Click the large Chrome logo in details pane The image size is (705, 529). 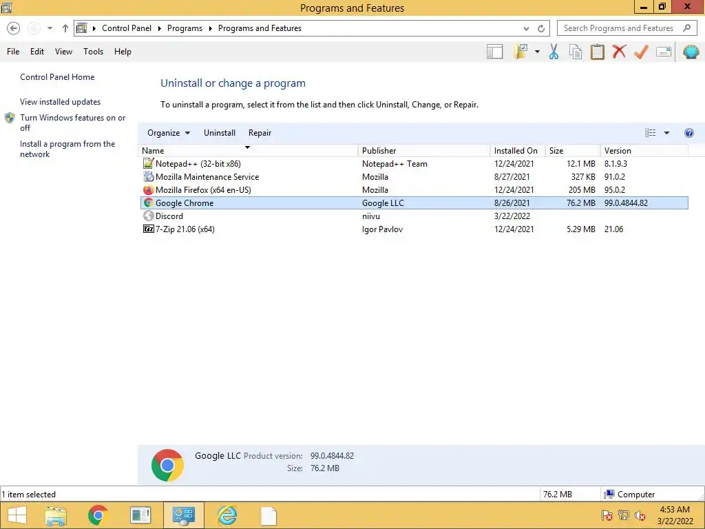click(x=167, y=465)
